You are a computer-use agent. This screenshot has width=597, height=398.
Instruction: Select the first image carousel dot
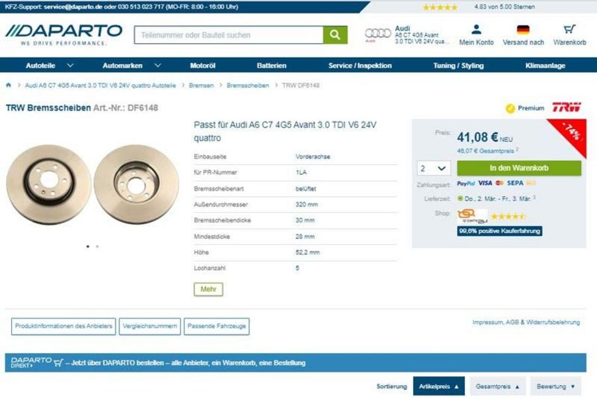(x=88, y=246)
